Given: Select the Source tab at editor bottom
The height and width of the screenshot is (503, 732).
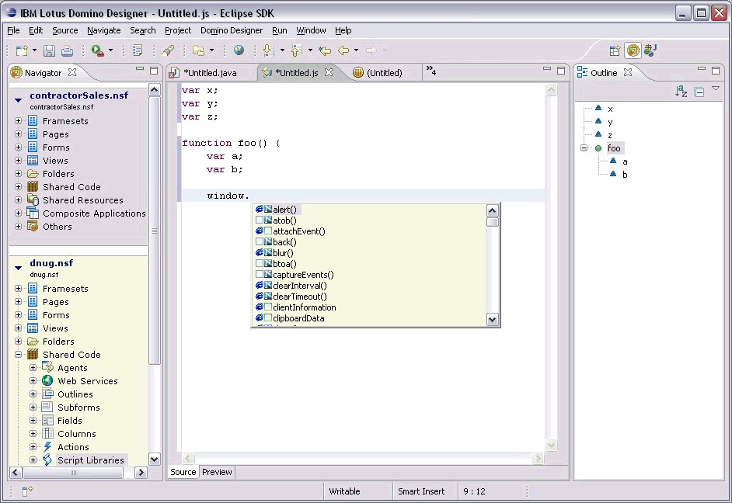Looking at the screenshot, I should click(183, 472).
